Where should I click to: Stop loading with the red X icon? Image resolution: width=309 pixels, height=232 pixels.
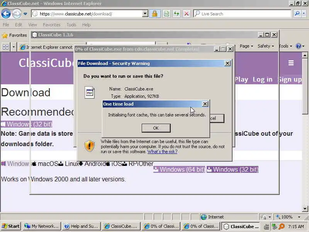(186, 14)
